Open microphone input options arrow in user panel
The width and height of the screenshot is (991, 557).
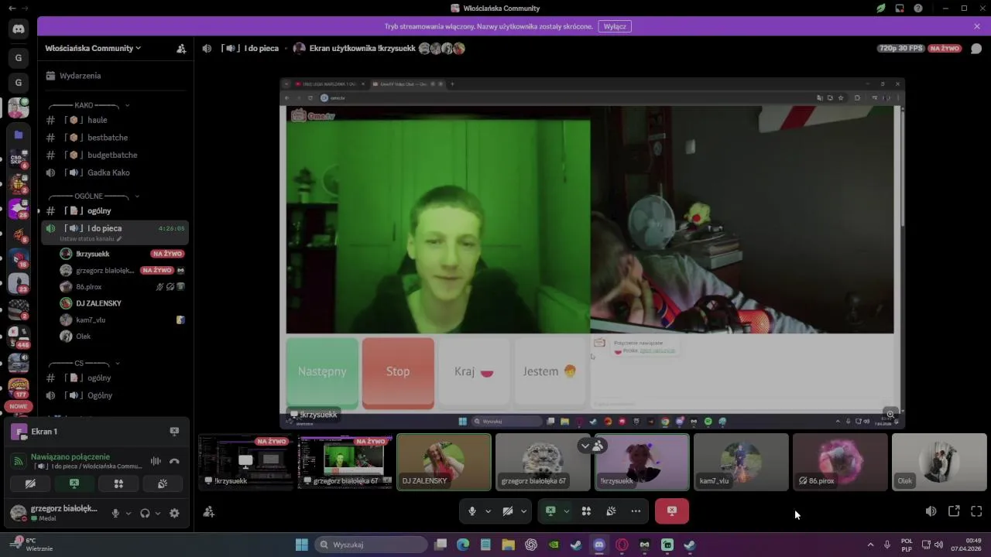[x=129, y=513]
